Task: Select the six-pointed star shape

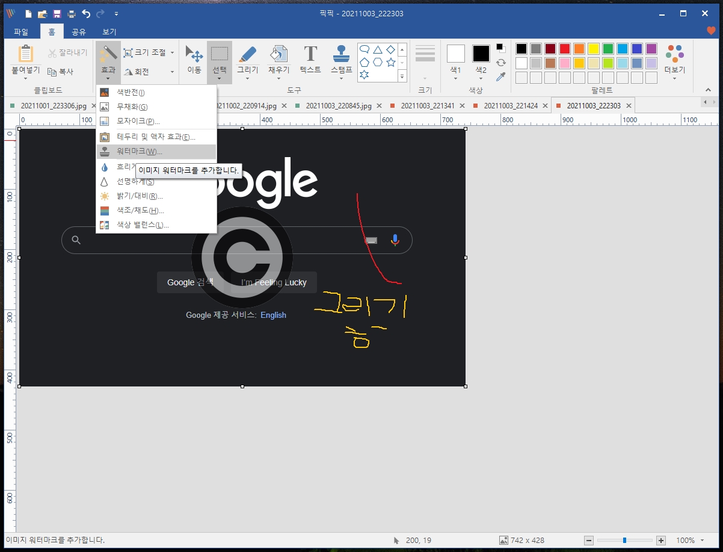Action: [x=365, y=75]
